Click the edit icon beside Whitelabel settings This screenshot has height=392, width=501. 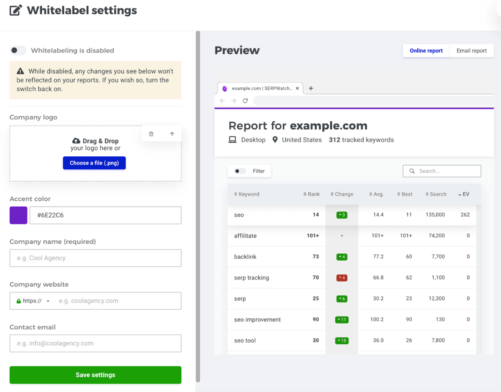[x=16, y=10]
